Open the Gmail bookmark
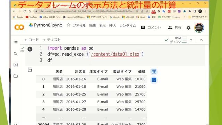222x125 pixels. point(141,17)
